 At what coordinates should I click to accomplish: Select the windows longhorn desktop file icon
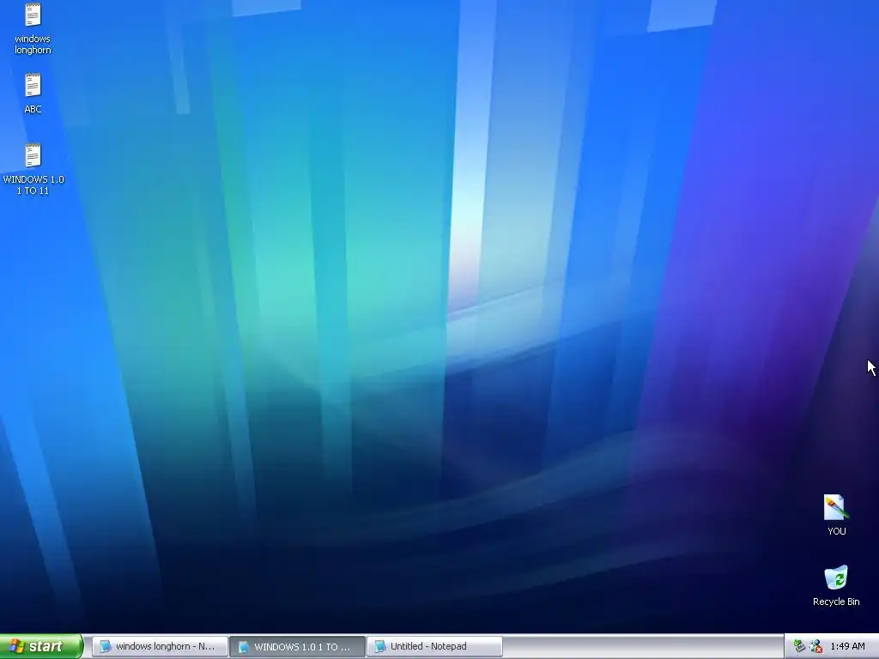pos(33,15)
